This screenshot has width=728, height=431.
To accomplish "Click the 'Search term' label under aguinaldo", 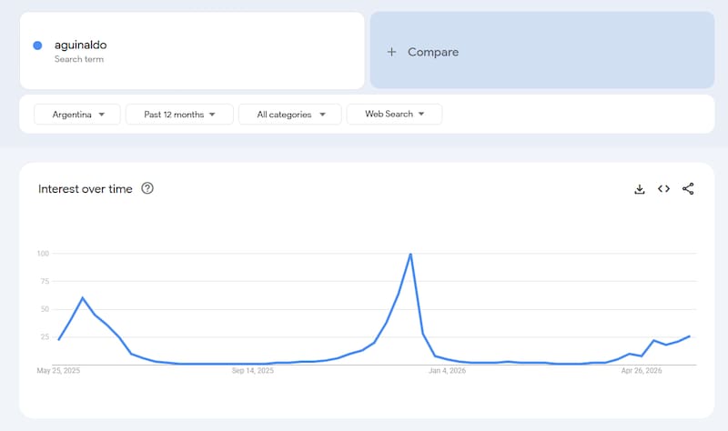I will [x=79, y=59].
